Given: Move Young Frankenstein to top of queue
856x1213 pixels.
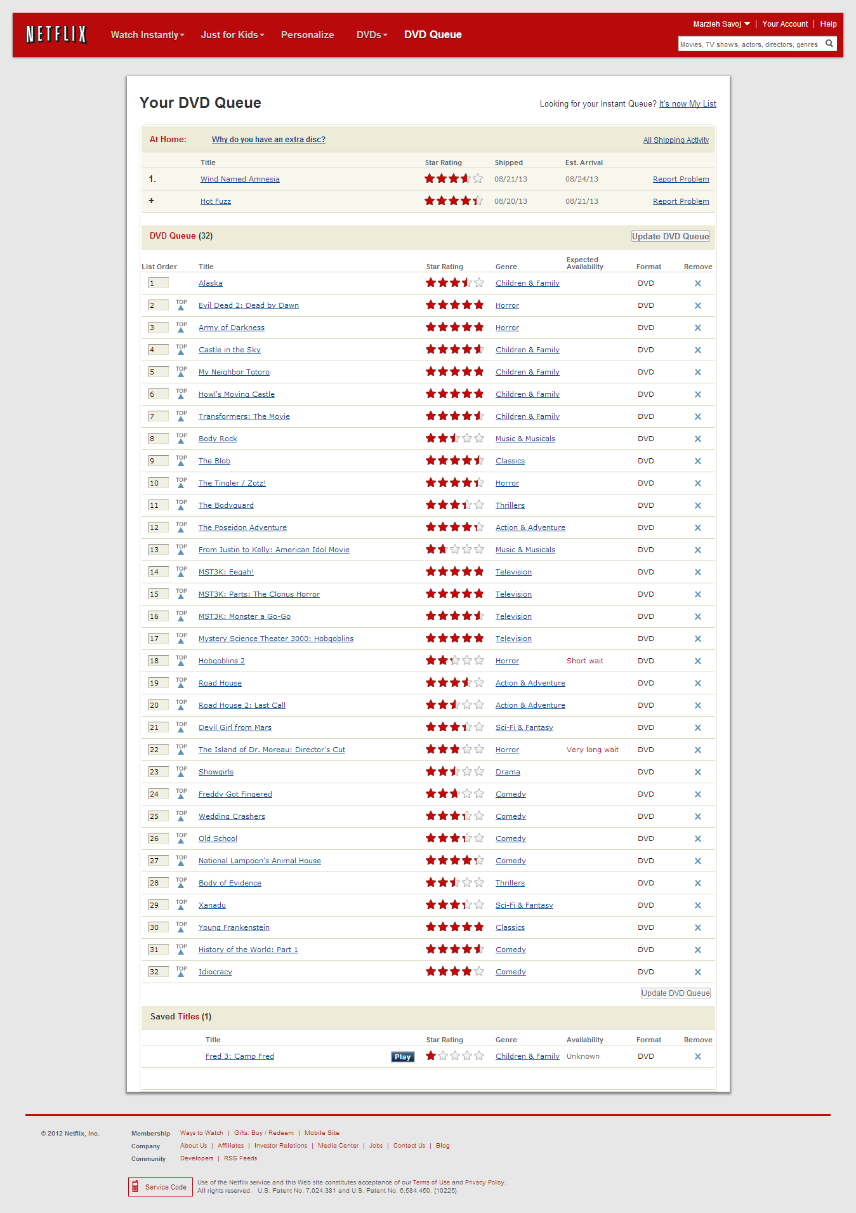Looking at the screenshot, I should tap(181, 927).
